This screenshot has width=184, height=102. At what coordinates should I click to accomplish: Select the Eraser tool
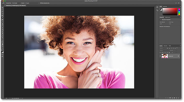pos(2,28)
